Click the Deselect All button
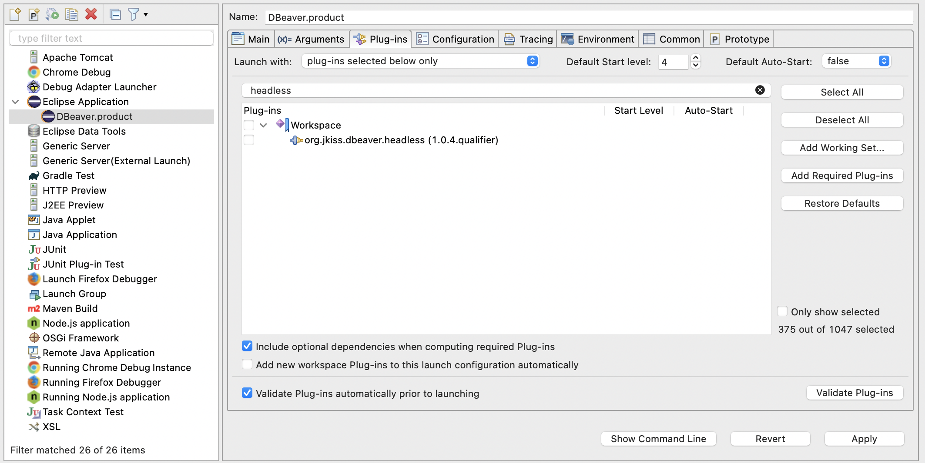This screenshot has width=925, height=463. (x=842, y=120)
